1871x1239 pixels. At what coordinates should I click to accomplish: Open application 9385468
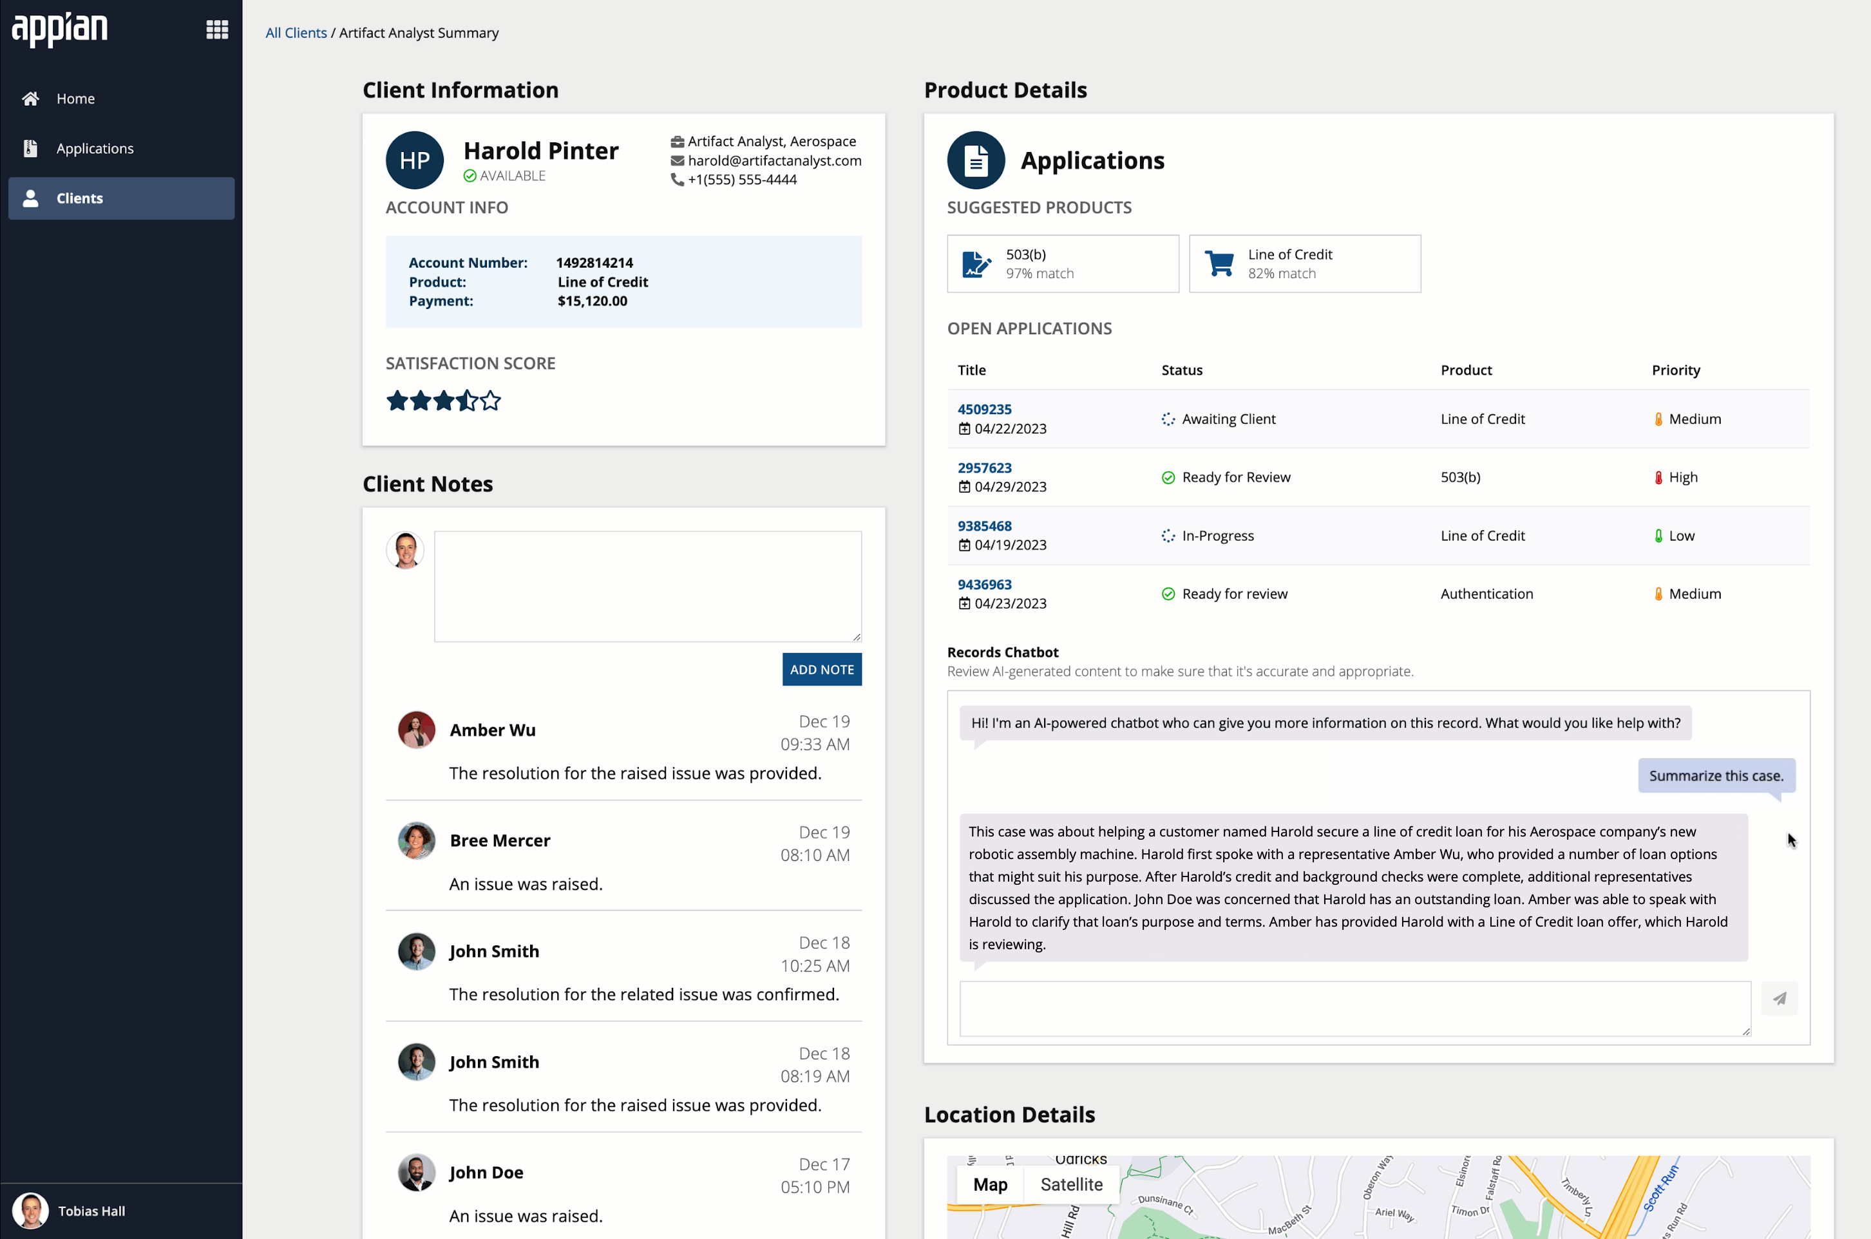click(985, 526)
